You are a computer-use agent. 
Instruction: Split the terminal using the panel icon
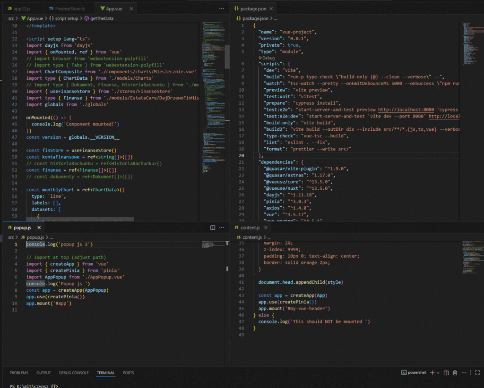447,373
